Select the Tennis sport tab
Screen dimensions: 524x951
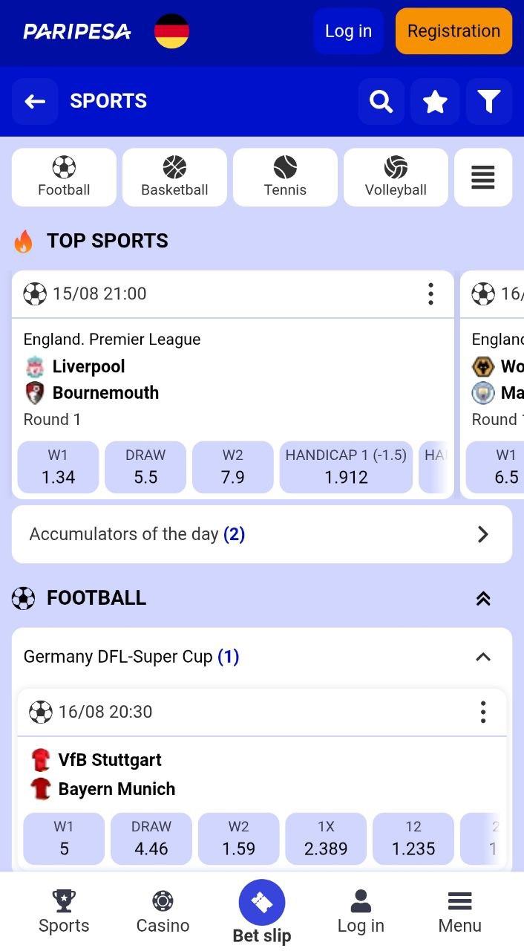coord(285,178)
